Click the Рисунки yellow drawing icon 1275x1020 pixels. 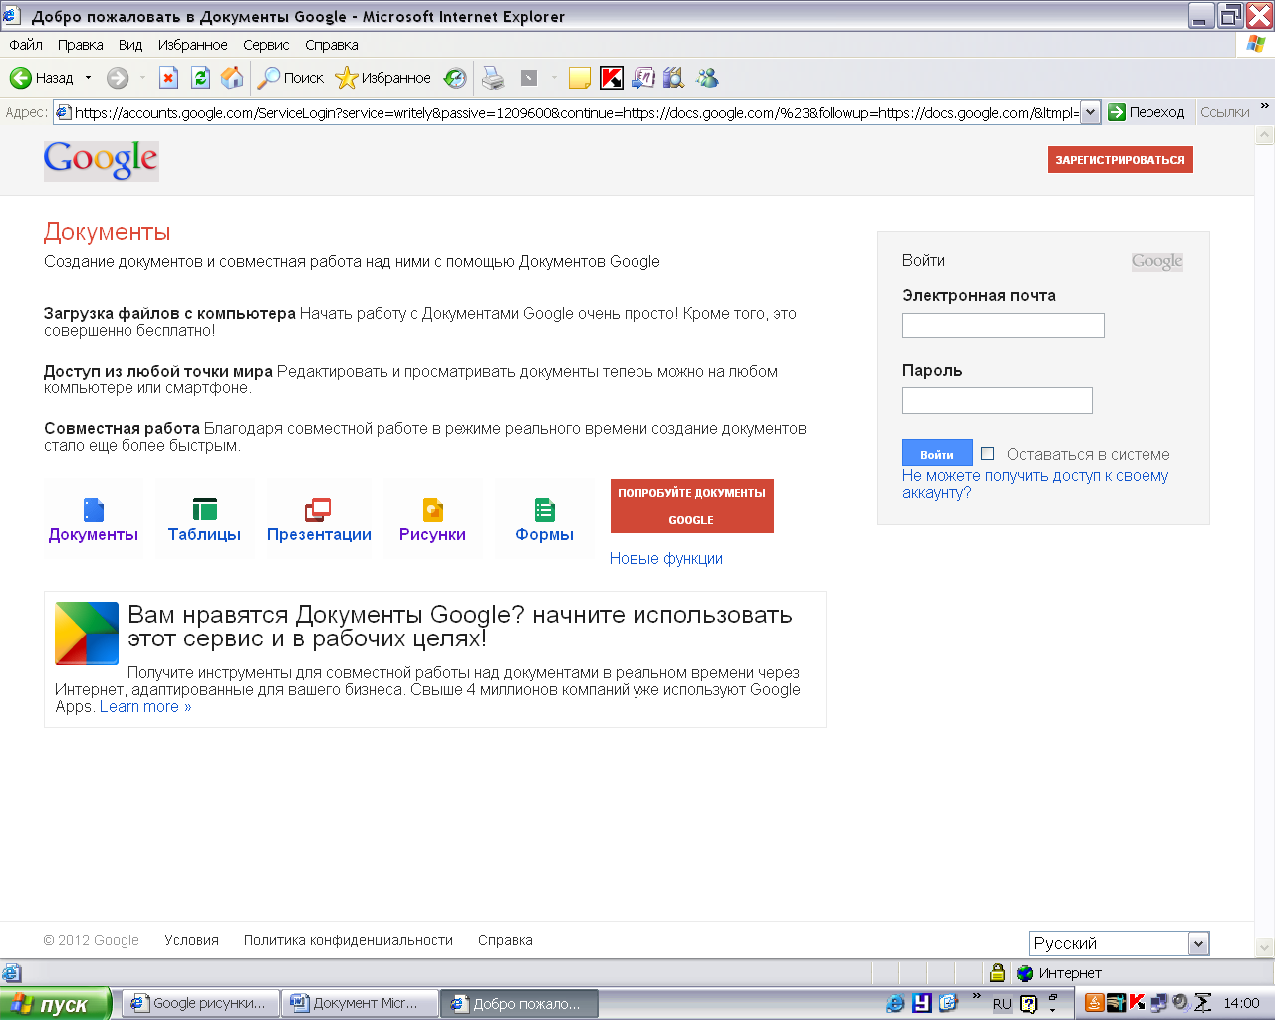point(433,510)
